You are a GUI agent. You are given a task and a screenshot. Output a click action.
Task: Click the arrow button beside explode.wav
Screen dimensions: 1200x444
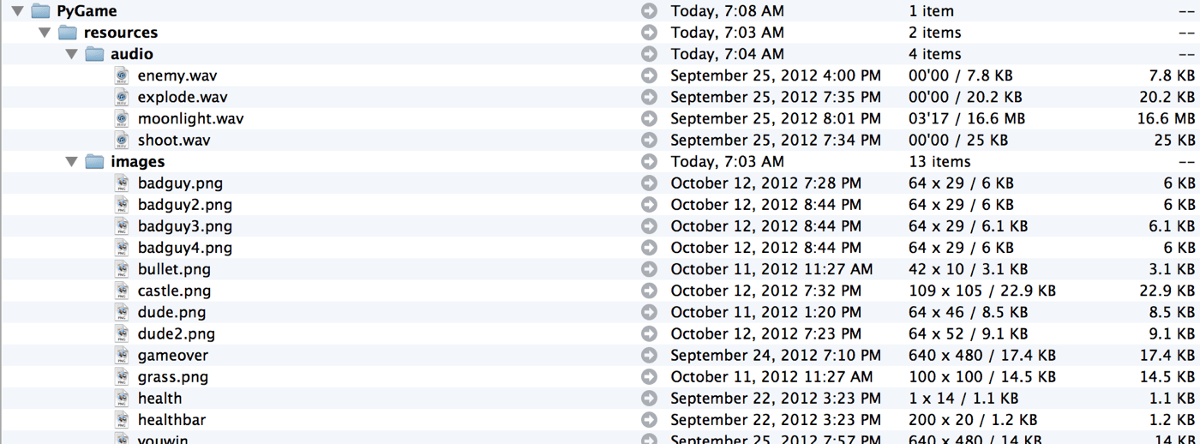click(x=649, y=97)
